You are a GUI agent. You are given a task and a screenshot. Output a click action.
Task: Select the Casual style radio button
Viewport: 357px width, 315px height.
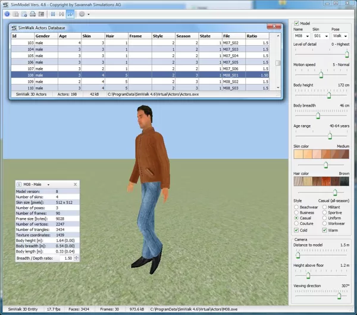click(296, 218)
